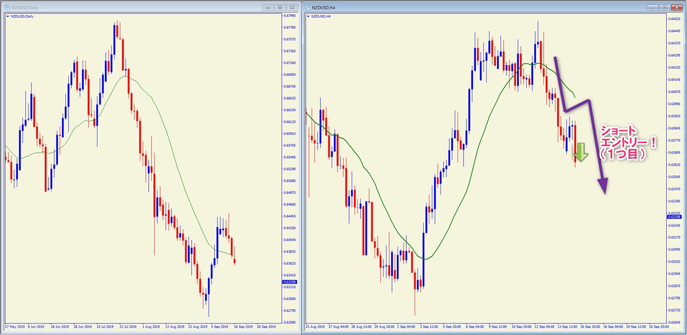Click the 29 Aug 20:00 label on the H4 time axis

[x=384, y=327]
